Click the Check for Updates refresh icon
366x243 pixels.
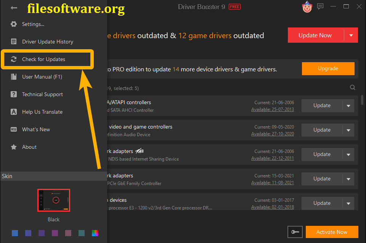(x=14, y=59)
